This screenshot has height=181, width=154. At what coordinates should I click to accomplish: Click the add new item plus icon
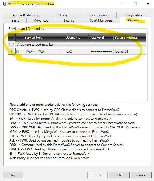click(x=11, y=44)
